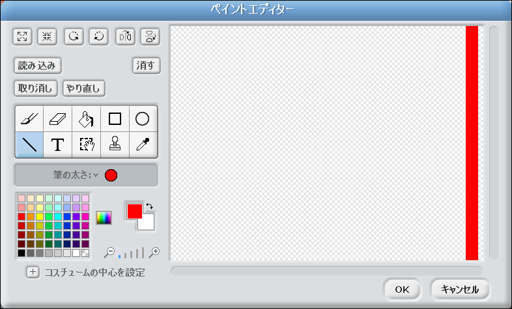Select the rectangle tool
This screenshot has width=512, height=309.
coord(115,118)
